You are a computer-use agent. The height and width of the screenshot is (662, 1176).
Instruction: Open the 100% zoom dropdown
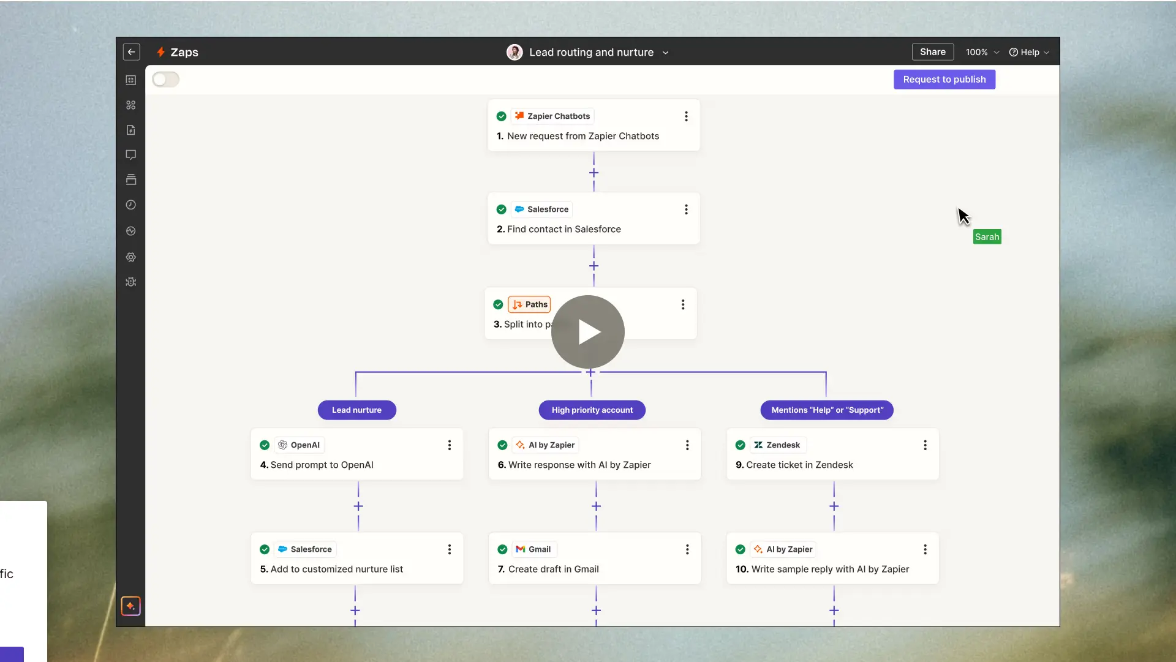click(x=982, y=52)
